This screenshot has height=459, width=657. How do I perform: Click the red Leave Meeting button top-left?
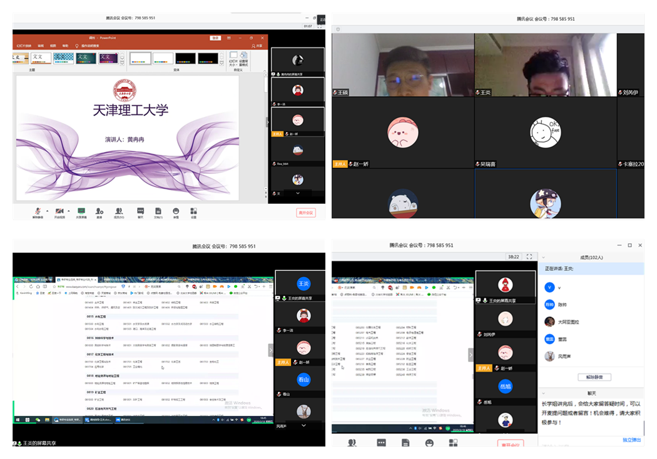point(305,213)
